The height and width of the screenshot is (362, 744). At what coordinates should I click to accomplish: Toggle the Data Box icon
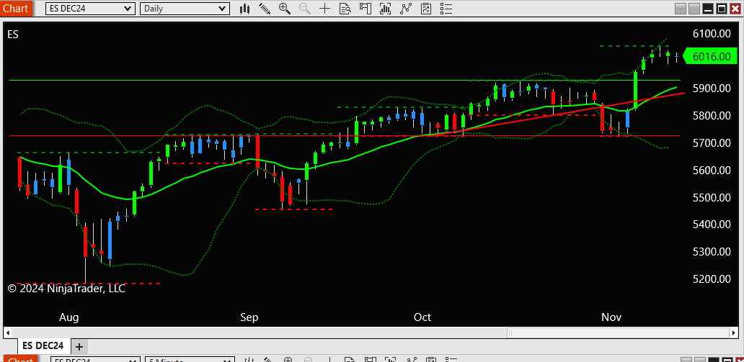345,8
